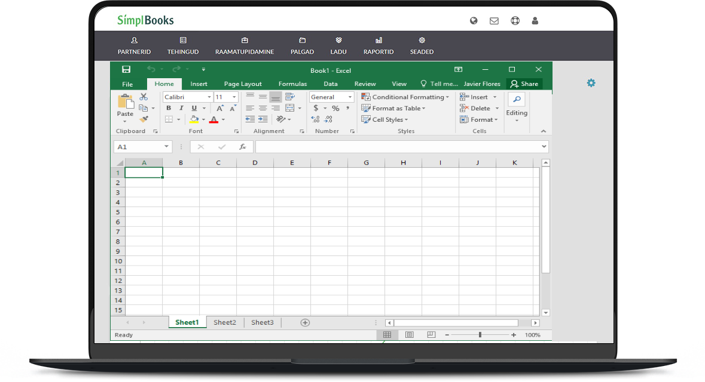Open the Editing group menu
The width and height of the screenshot is (705, 382).
517,107
